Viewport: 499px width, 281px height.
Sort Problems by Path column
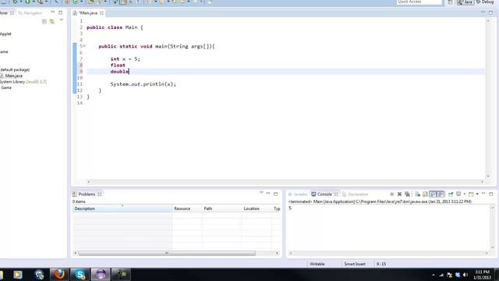point(221,208)
